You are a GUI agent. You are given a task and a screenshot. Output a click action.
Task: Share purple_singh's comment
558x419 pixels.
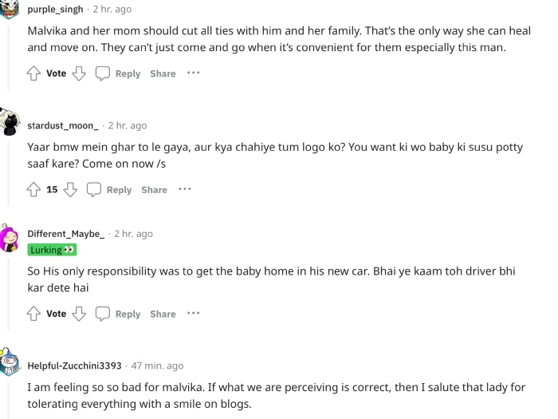(163, 73)
